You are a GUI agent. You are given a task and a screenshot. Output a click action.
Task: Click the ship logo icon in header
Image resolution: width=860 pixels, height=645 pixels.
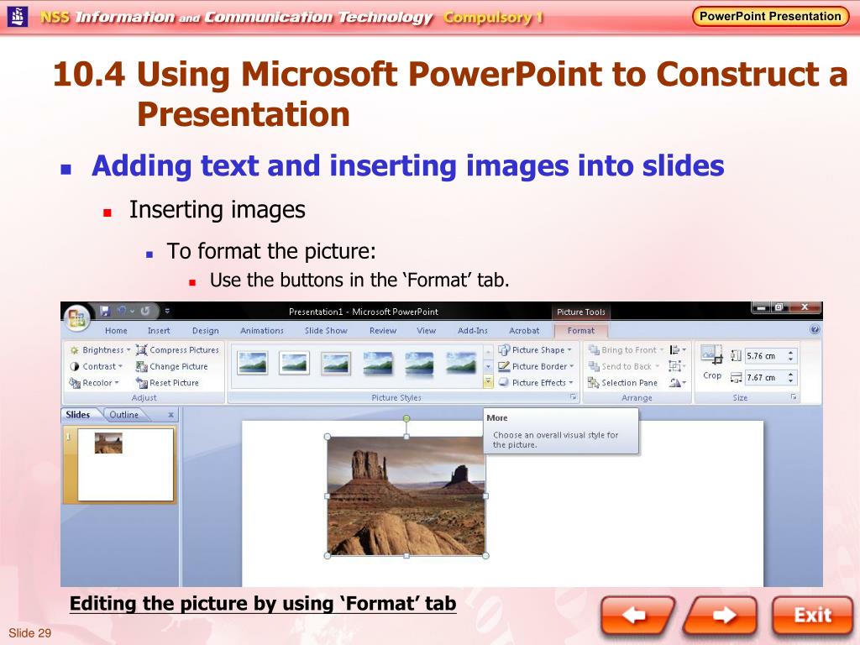coord(18,17)
